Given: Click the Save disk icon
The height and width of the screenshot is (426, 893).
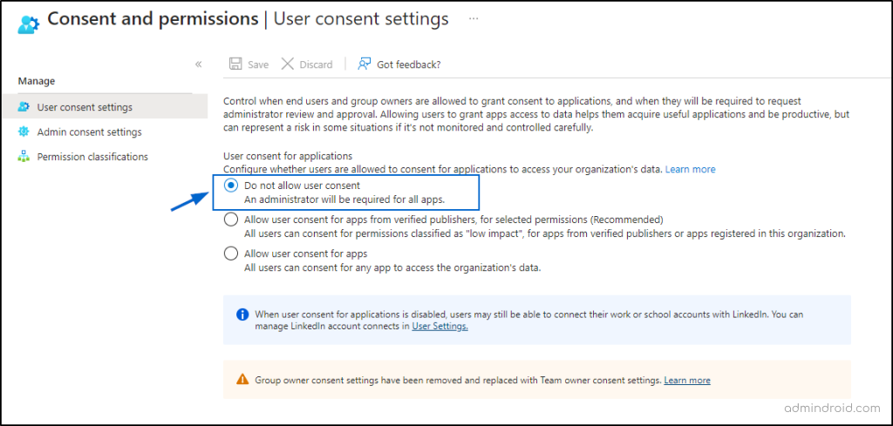Looking at the screenshot, I should pyautogui.click(x=235, y=64).
